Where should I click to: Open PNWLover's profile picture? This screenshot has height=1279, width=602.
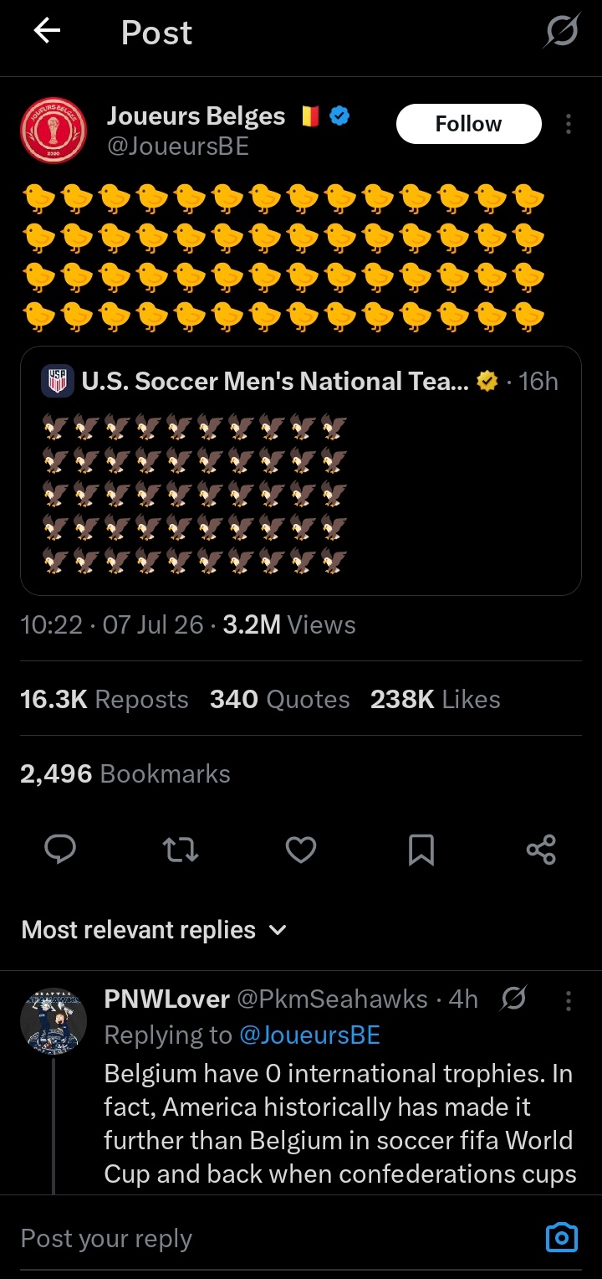tap(54, 1020)
